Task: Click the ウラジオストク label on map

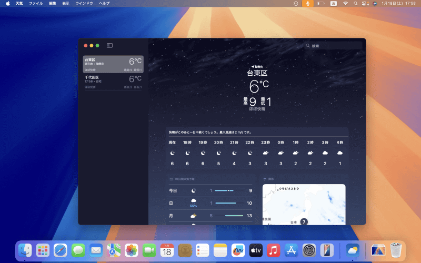Action: coord(289,189)
